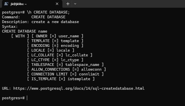Click the connlimit parameter text
185x106 pixels.
(89, 74)
